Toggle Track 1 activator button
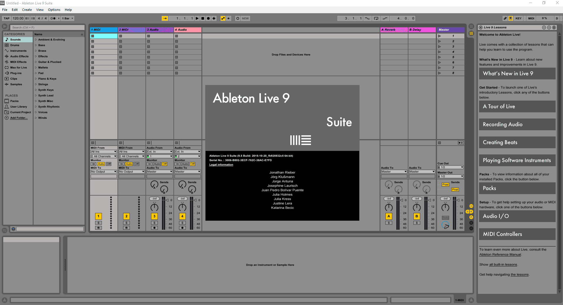This screenshot has width=563, height=305. coord(98,216)
